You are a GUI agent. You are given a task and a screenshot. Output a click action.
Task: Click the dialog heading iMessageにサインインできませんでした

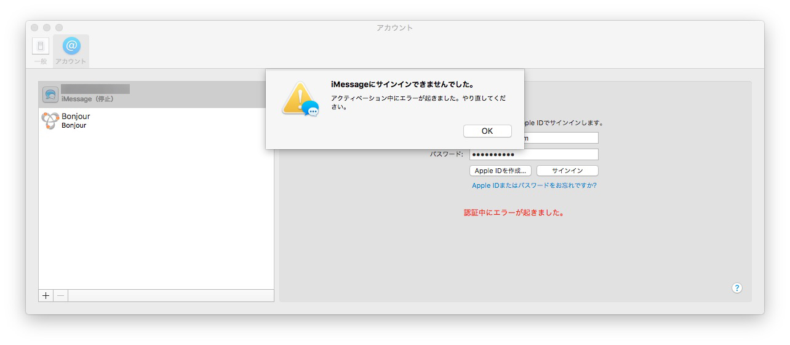(403, 84)
